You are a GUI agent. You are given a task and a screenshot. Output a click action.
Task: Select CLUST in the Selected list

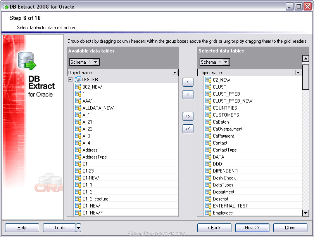253,87
